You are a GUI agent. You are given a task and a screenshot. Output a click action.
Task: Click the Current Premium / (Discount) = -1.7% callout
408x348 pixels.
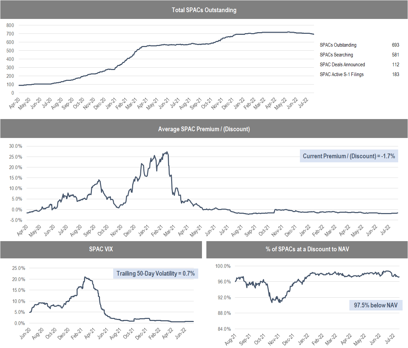(349, 156)
